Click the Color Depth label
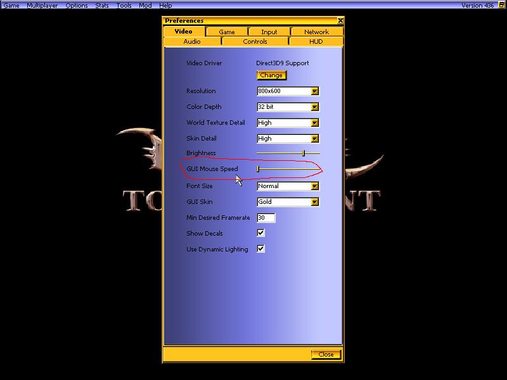 coord(204,107)
